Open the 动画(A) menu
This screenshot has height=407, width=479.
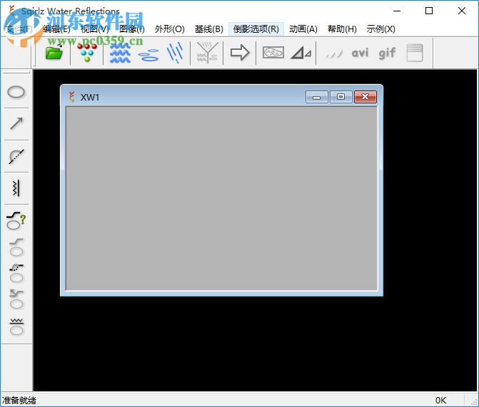pyautogui.click(x=303, y=29)
